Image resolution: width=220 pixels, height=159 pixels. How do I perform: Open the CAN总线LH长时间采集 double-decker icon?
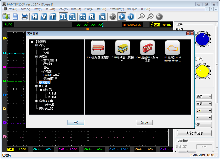pyautogui.click(x=147, y=48)
